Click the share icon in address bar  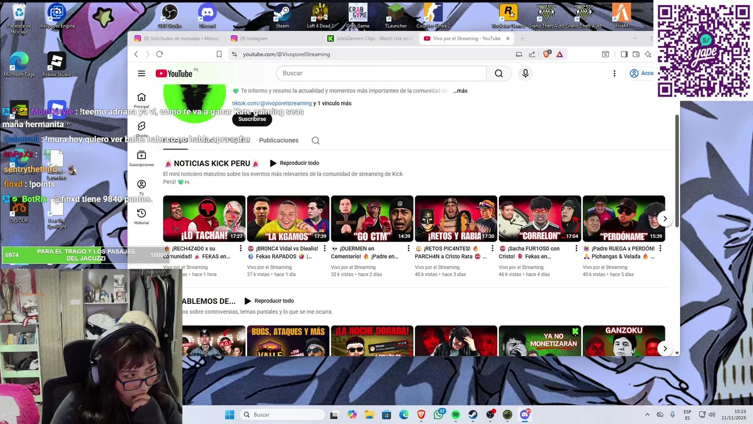pos(532,54)
